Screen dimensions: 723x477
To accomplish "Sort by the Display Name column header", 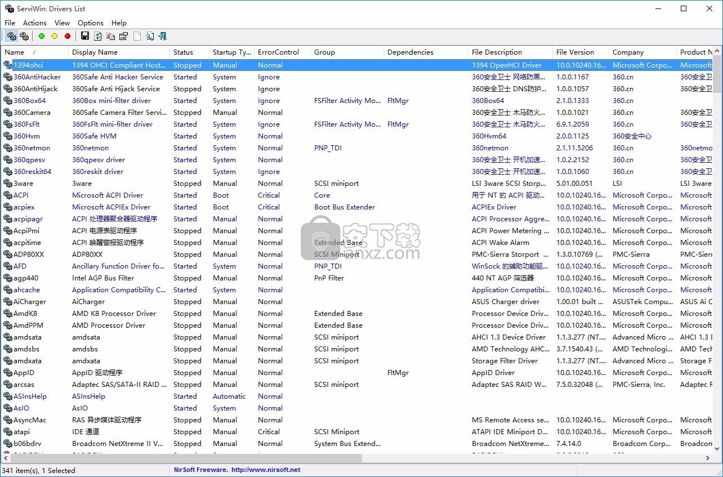I will click(x=119, y=52).
